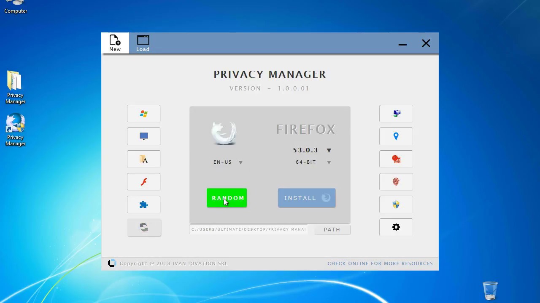540x303 pixels.
Task: Select the Computer desktop icon
Action: tap(16, 7)
